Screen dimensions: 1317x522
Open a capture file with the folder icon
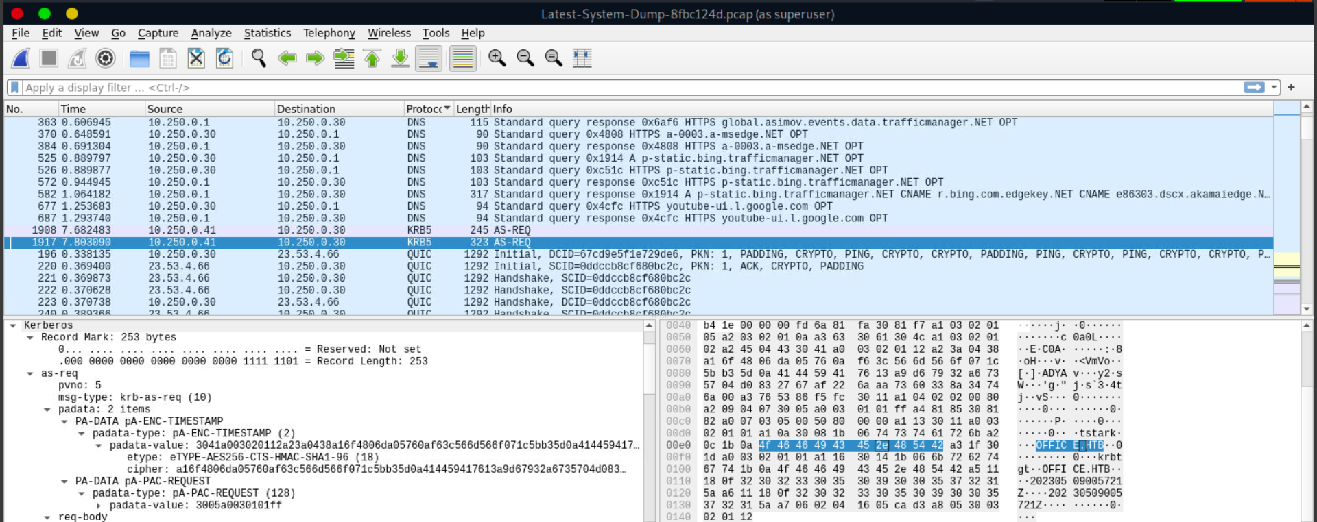coord(139,58)
